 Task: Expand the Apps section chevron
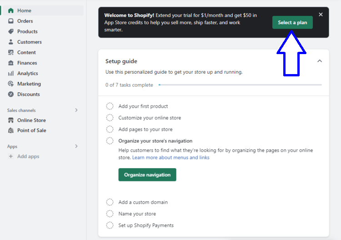76,146
